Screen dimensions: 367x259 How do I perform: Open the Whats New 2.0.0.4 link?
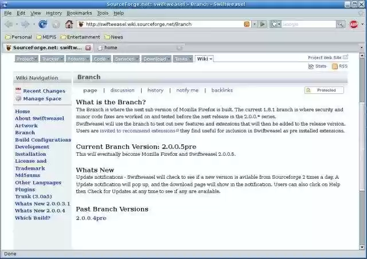click(40, 211)
